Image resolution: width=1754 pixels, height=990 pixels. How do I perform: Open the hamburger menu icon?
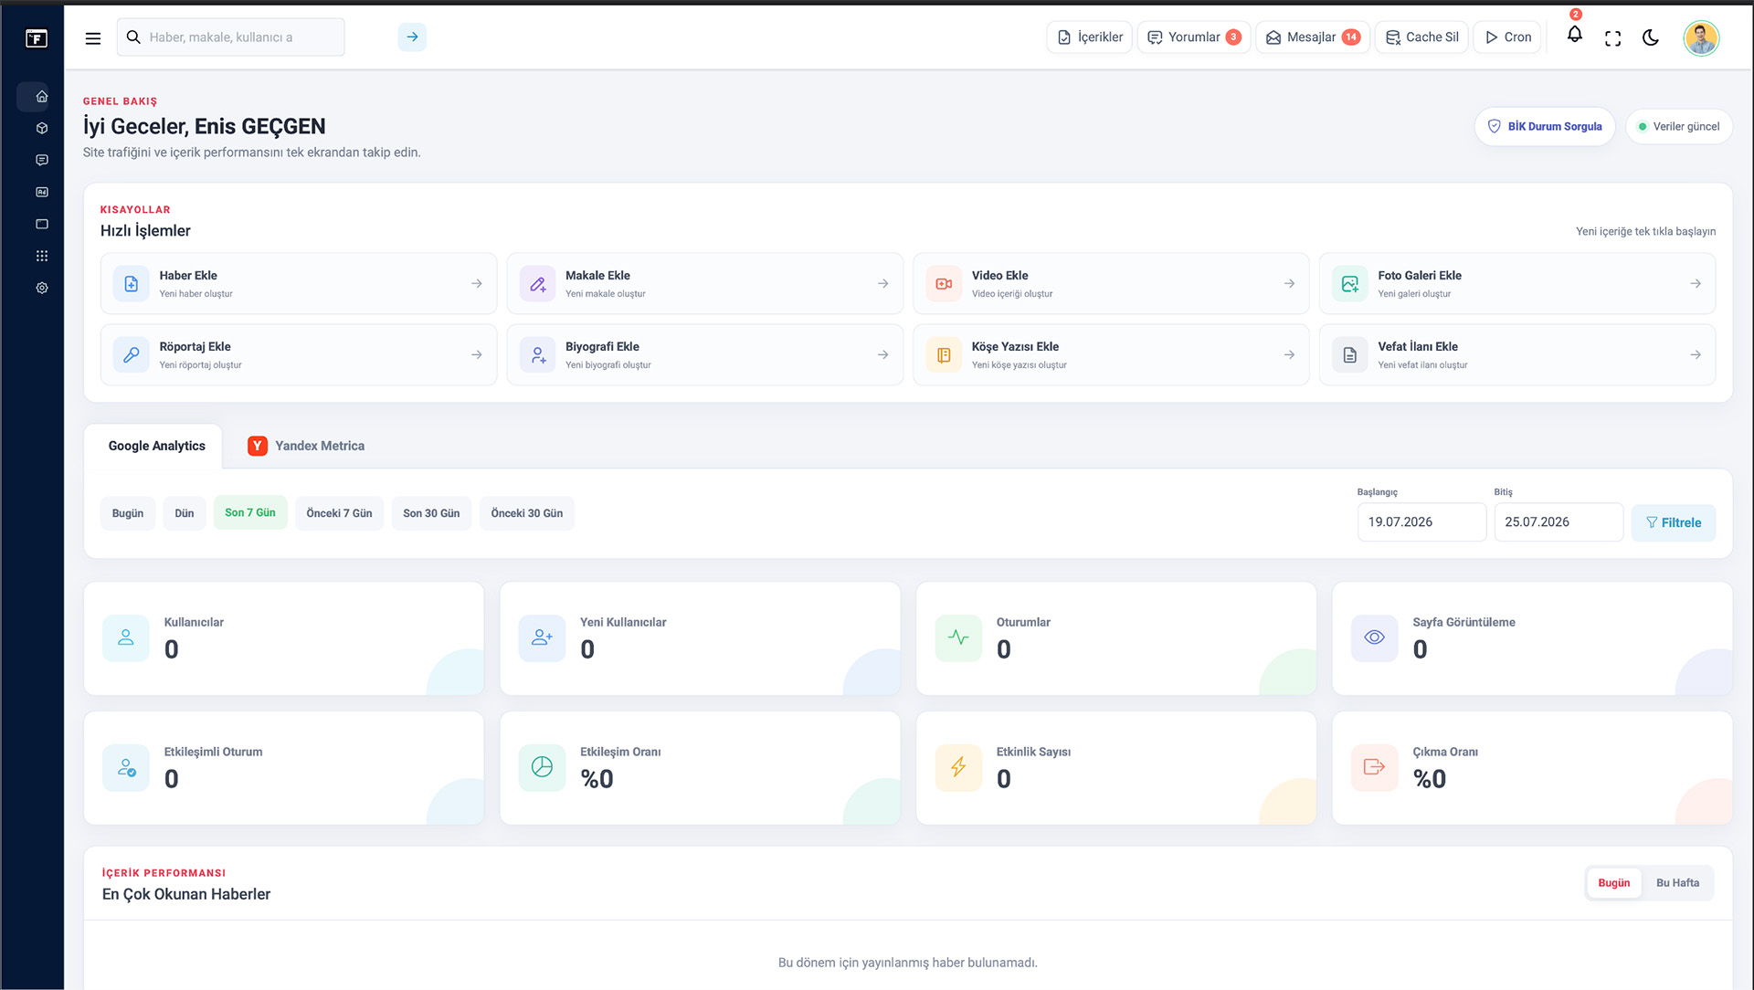coord(93,38)
